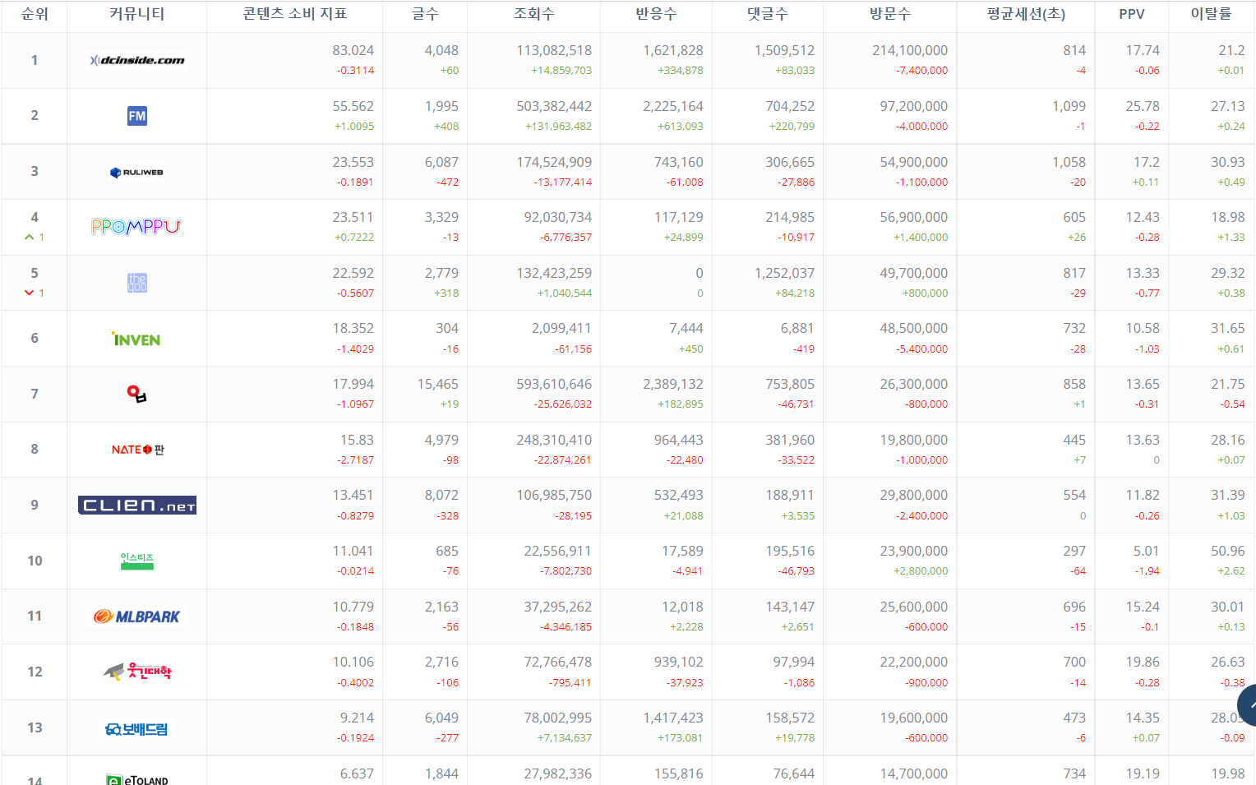Click the Instiz green logo

(x=136, y=561)
